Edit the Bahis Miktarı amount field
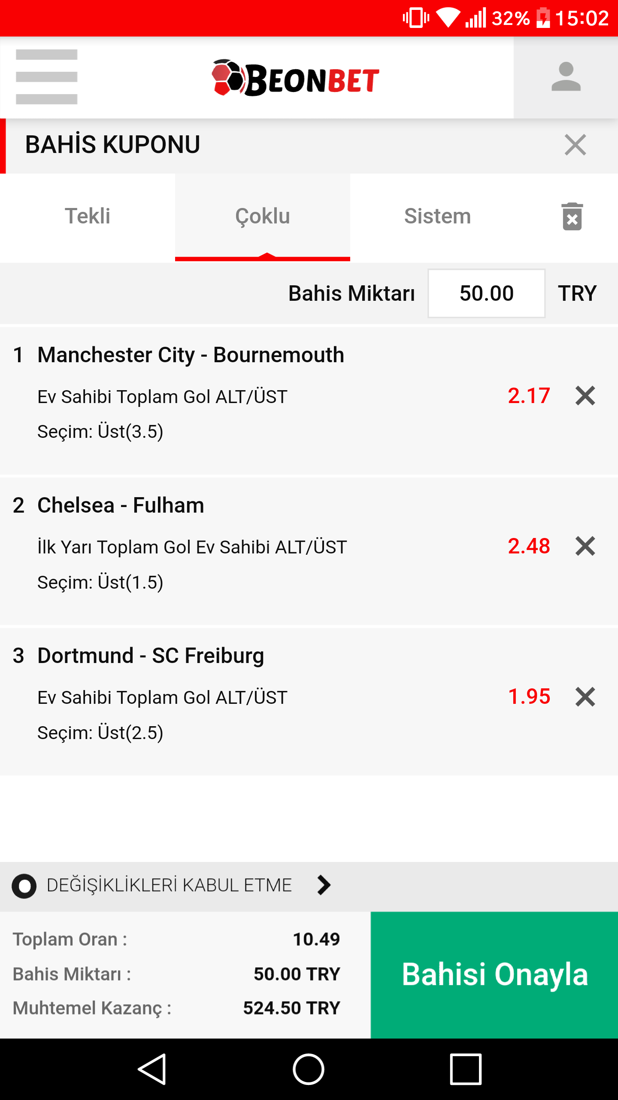This screenshot has height=1100, width=618. pyautogui.click(x=486, y=293)
